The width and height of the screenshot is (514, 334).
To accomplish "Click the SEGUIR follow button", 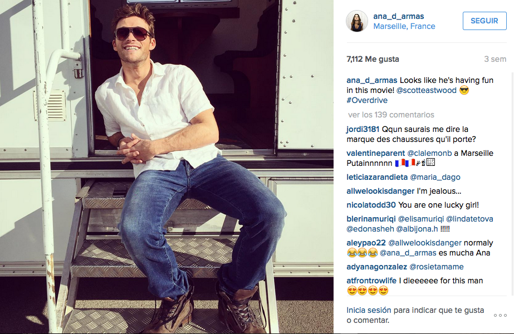I will (484, 21).
